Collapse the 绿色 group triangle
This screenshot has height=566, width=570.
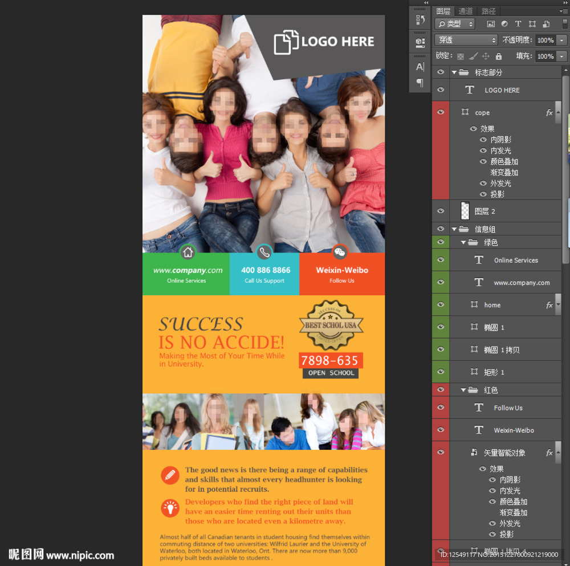pos(463,242)
